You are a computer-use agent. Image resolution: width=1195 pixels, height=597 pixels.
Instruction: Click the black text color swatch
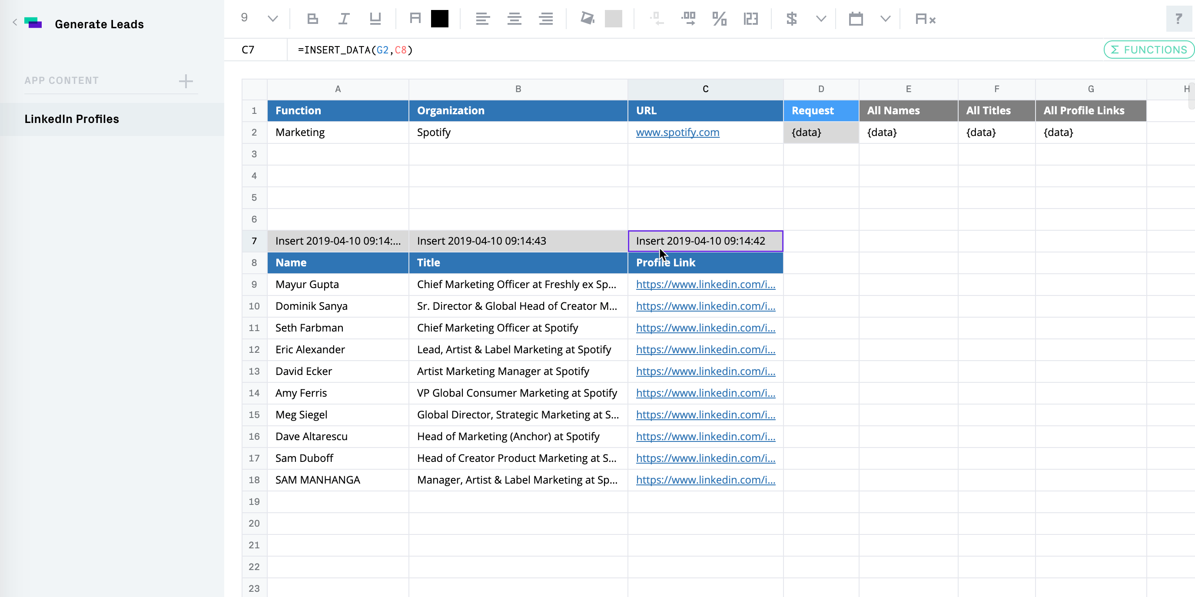click(x=439, y=19)
